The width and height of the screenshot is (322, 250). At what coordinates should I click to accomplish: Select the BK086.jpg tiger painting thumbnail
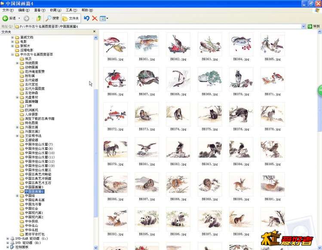tap(115, 184)
